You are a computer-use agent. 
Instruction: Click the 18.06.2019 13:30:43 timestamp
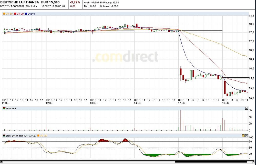[53, 6]
